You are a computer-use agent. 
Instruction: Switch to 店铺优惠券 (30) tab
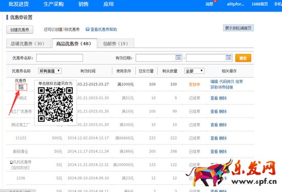[28, 43]
